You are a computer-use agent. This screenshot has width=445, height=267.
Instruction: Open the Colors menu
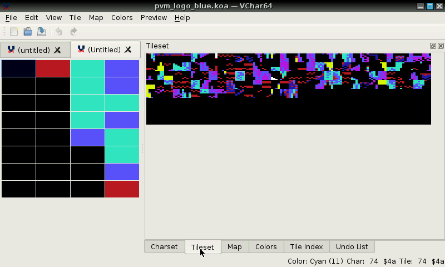coord(122,18)
